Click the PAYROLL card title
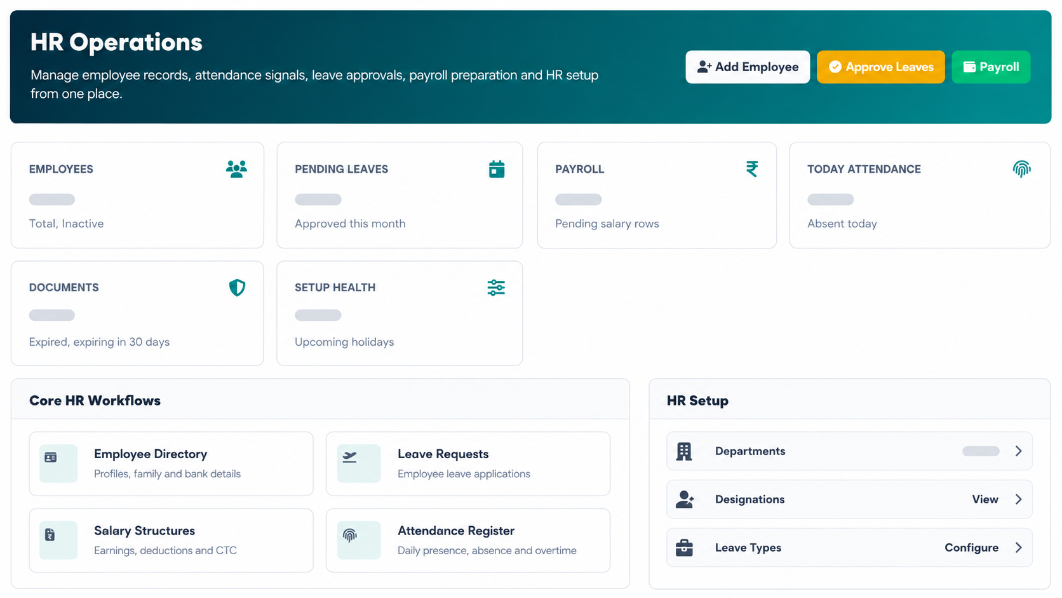This screenshot has height=598, width=1062. (x=579, y=169)
